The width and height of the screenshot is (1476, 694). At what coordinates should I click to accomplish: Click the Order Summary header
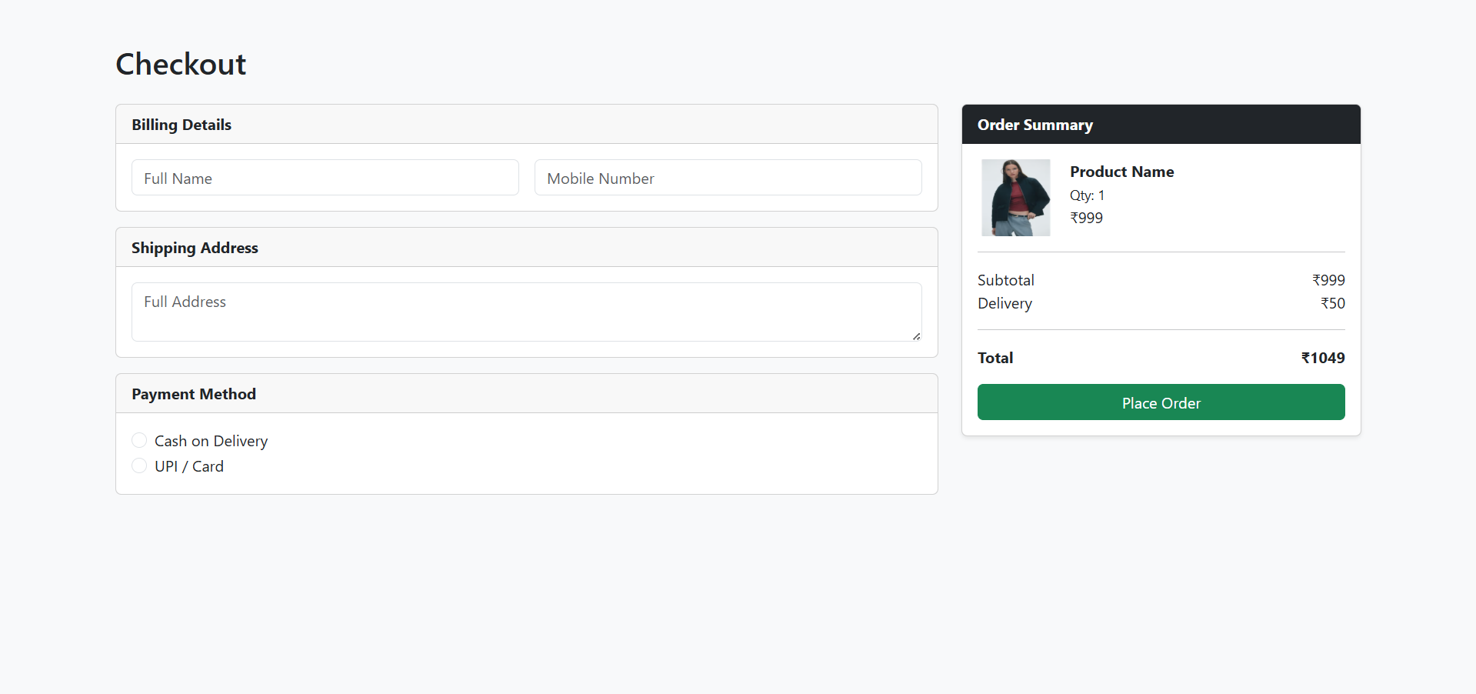click(x=1035, y=125)
